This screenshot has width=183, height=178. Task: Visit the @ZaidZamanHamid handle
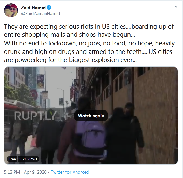click(x=41, y=14)
